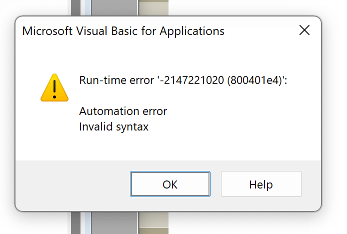Click the medium gray panel above the dialog

(x=114, y=7)
